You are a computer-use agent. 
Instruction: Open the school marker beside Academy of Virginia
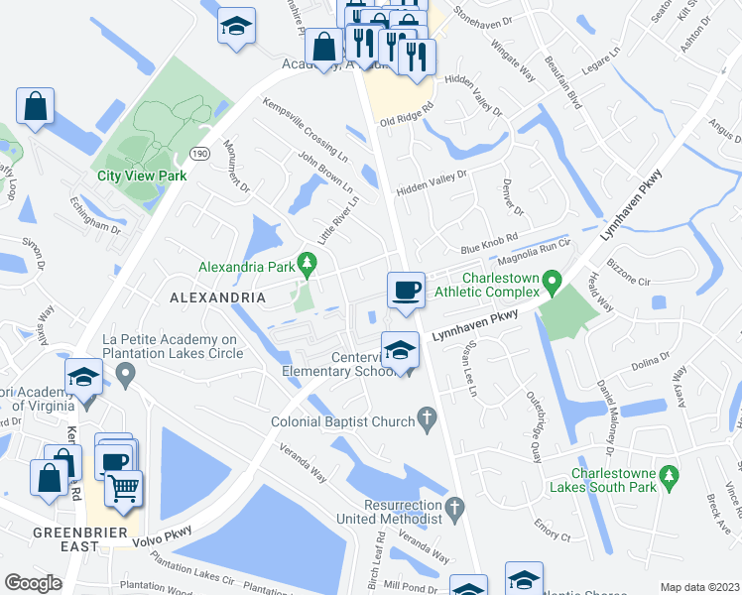click(83, 379)
